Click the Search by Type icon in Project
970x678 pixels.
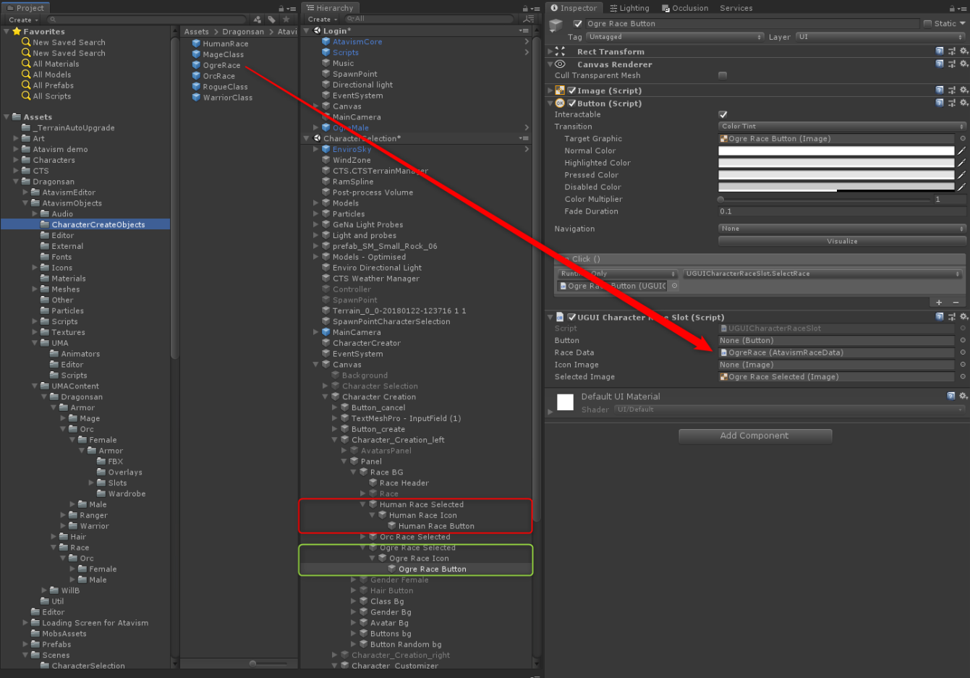pos(258,20)
